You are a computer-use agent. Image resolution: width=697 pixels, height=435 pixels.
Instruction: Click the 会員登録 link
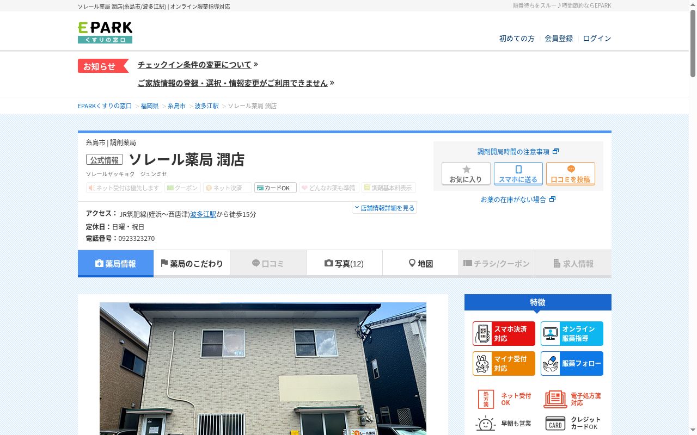(559, 39)
